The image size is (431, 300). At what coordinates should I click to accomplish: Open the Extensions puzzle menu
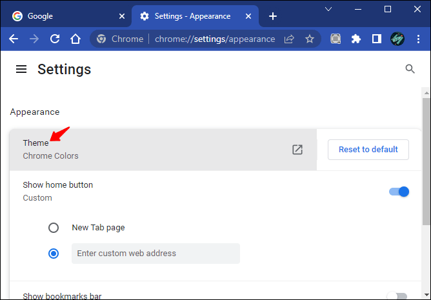pos(356,39)
